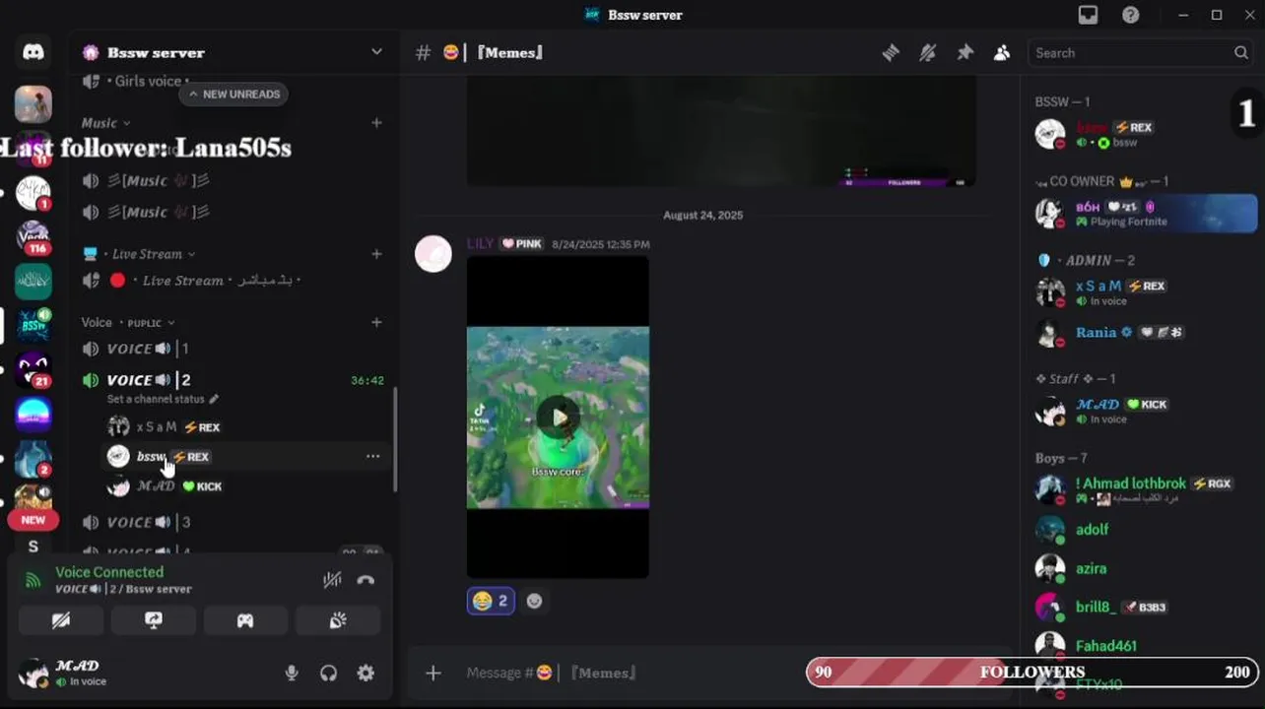Add a reaction to LILY's message
The image size is (1265, 709).
pos(534,601)
